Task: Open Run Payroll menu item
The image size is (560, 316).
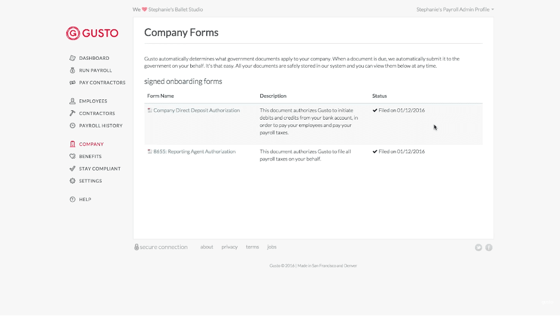Action: pos(95,71)
